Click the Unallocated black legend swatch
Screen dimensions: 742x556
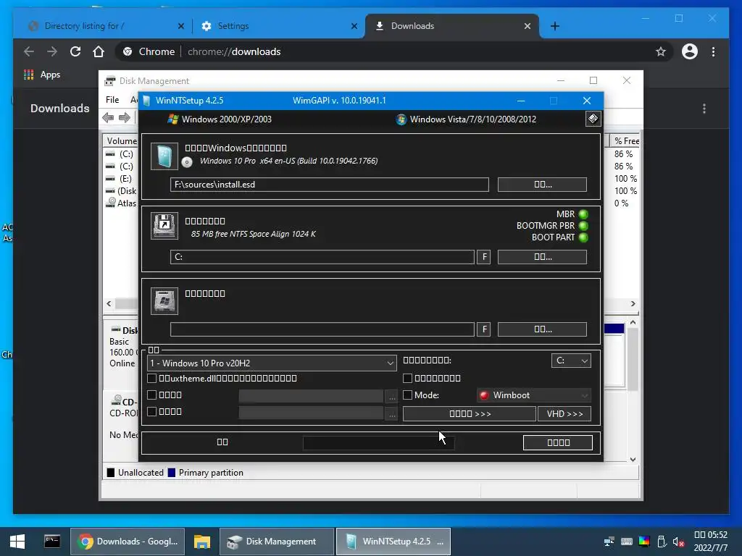tap(111, 472)
